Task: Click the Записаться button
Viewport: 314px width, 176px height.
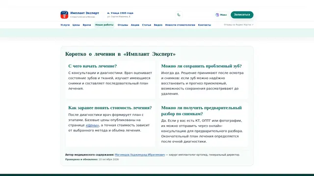Action: click(242, 15)
